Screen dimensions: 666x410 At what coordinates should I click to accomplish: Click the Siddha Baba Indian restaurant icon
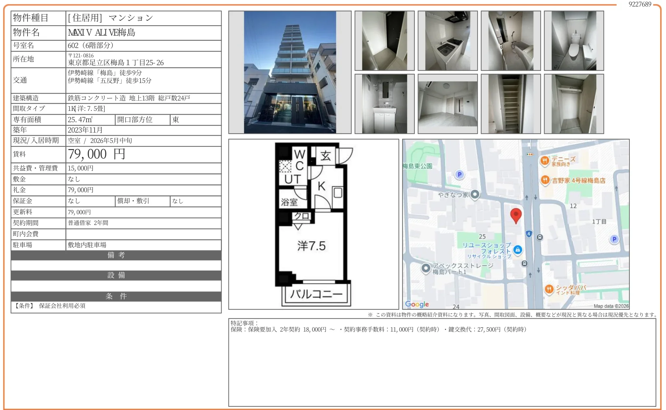tap(549, 289)
